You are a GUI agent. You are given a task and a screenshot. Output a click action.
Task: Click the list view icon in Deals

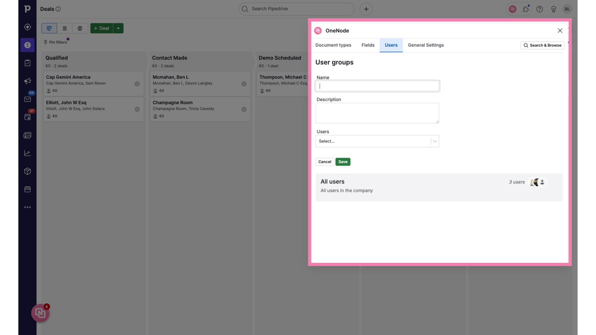[x=64, y=28]
